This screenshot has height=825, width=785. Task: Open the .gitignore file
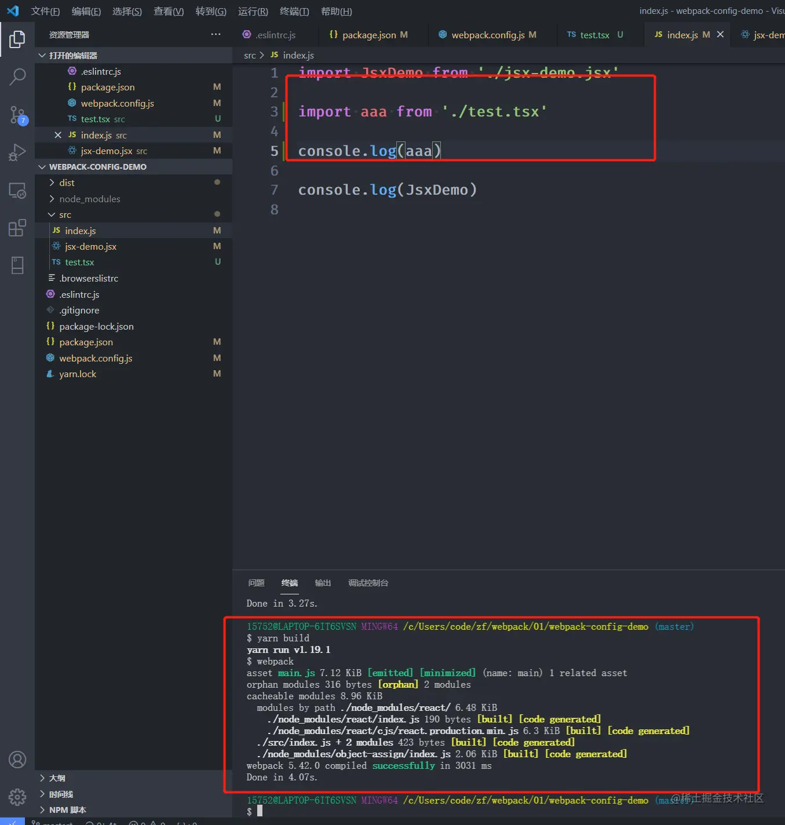[x=133, y=310]
